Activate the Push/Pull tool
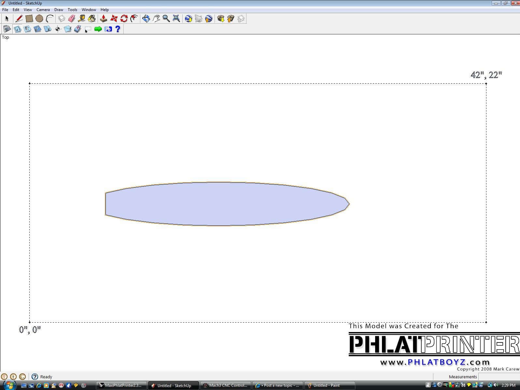 [104, 19]
